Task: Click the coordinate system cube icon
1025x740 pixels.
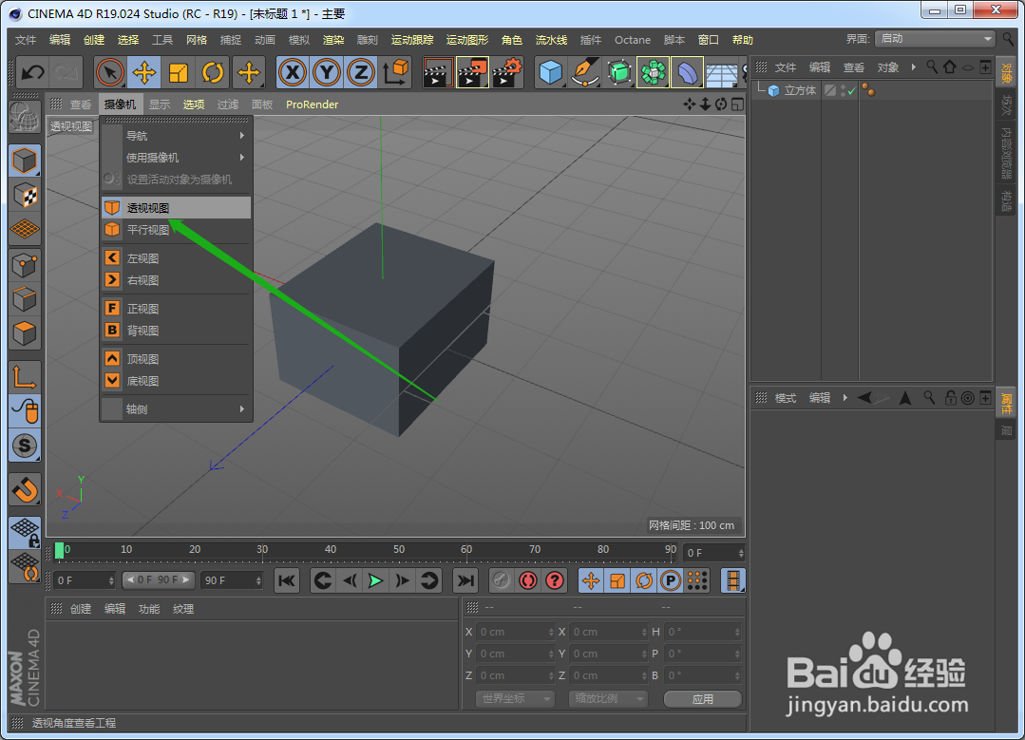Action: point(395,72)
